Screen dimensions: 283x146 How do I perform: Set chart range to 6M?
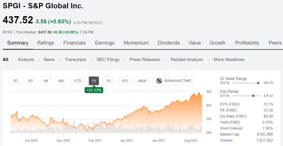click(61, 81)
